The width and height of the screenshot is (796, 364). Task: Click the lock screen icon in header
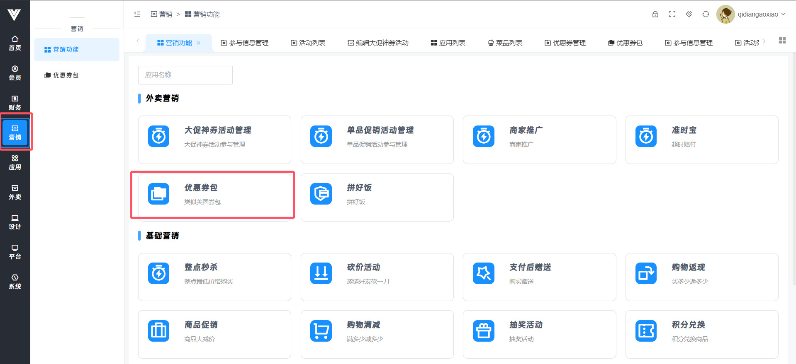pos(655,14)
